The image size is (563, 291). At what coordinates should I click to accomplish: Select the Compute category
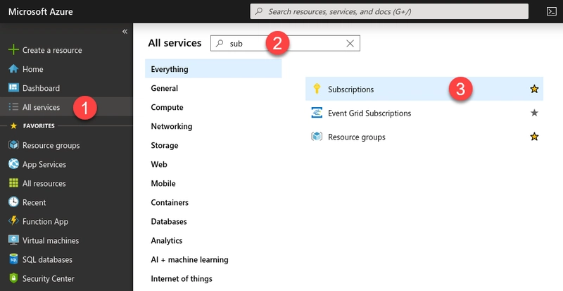click(167, 107)
